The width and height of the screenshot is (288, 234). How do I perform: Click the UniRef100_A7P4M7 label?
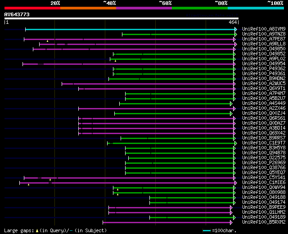click(x=264, y=93)
